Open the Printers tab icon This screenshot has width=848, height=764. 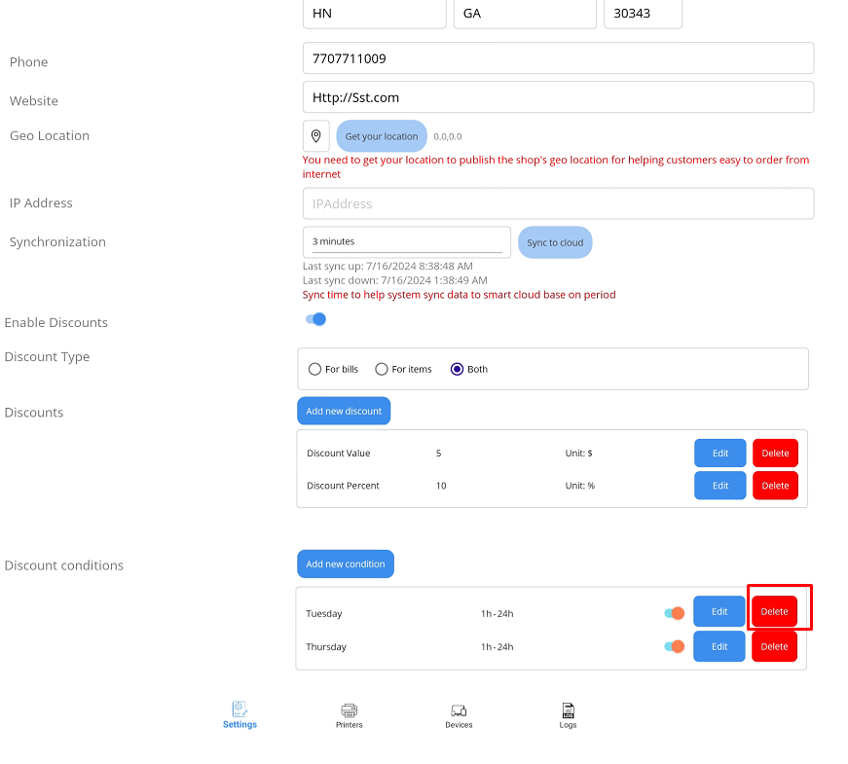point(350,710)
